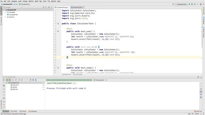This screenshot has width=205, height=115.
Task: Run CalculatorTest from the top toolbar
Action: click(189, 4)
